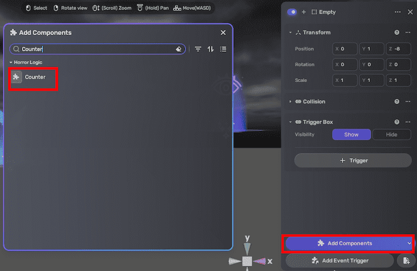
Task: Click the Position Z input field
Action: tap(400, 49)
